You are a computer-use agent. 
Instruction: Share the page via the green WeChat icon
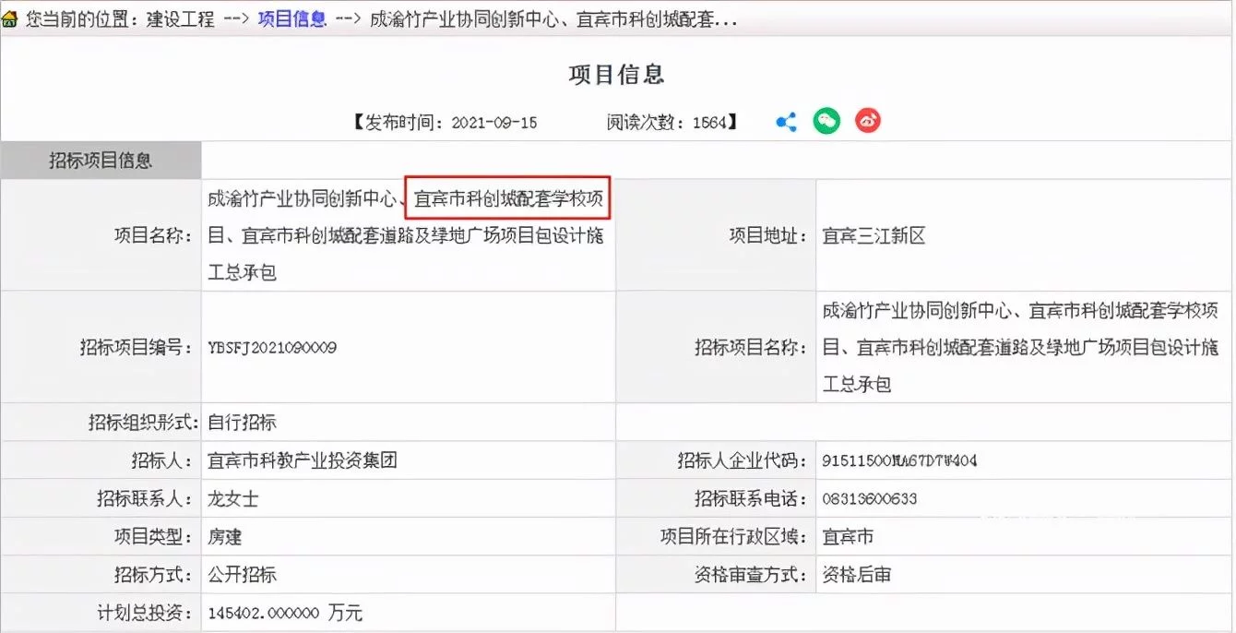pos(826,121)
